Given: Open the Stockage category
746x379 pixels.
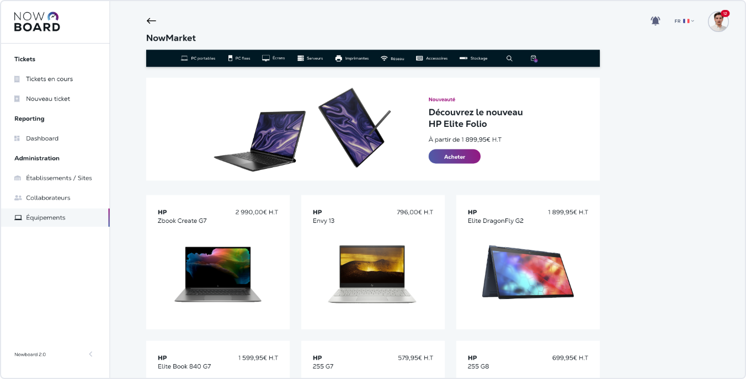Looking at the screenshot, I should pyautogui.click(x=473, y=58).
